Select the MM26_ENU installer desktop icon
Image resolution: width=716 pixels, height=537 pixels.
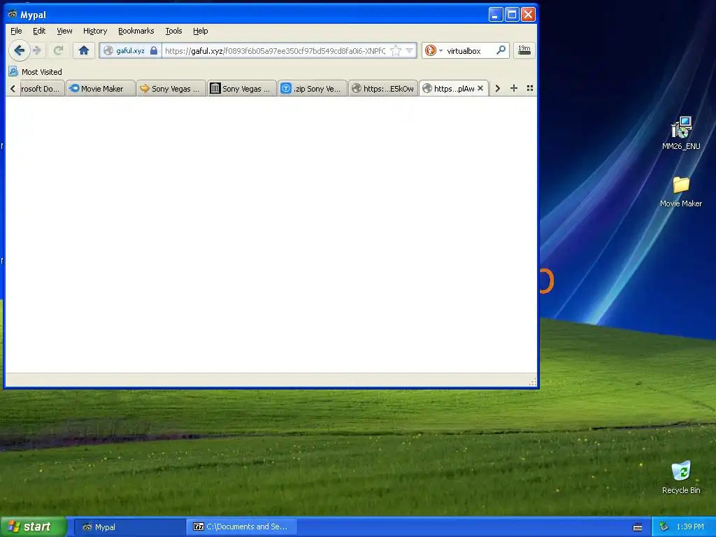coord(681,133)
